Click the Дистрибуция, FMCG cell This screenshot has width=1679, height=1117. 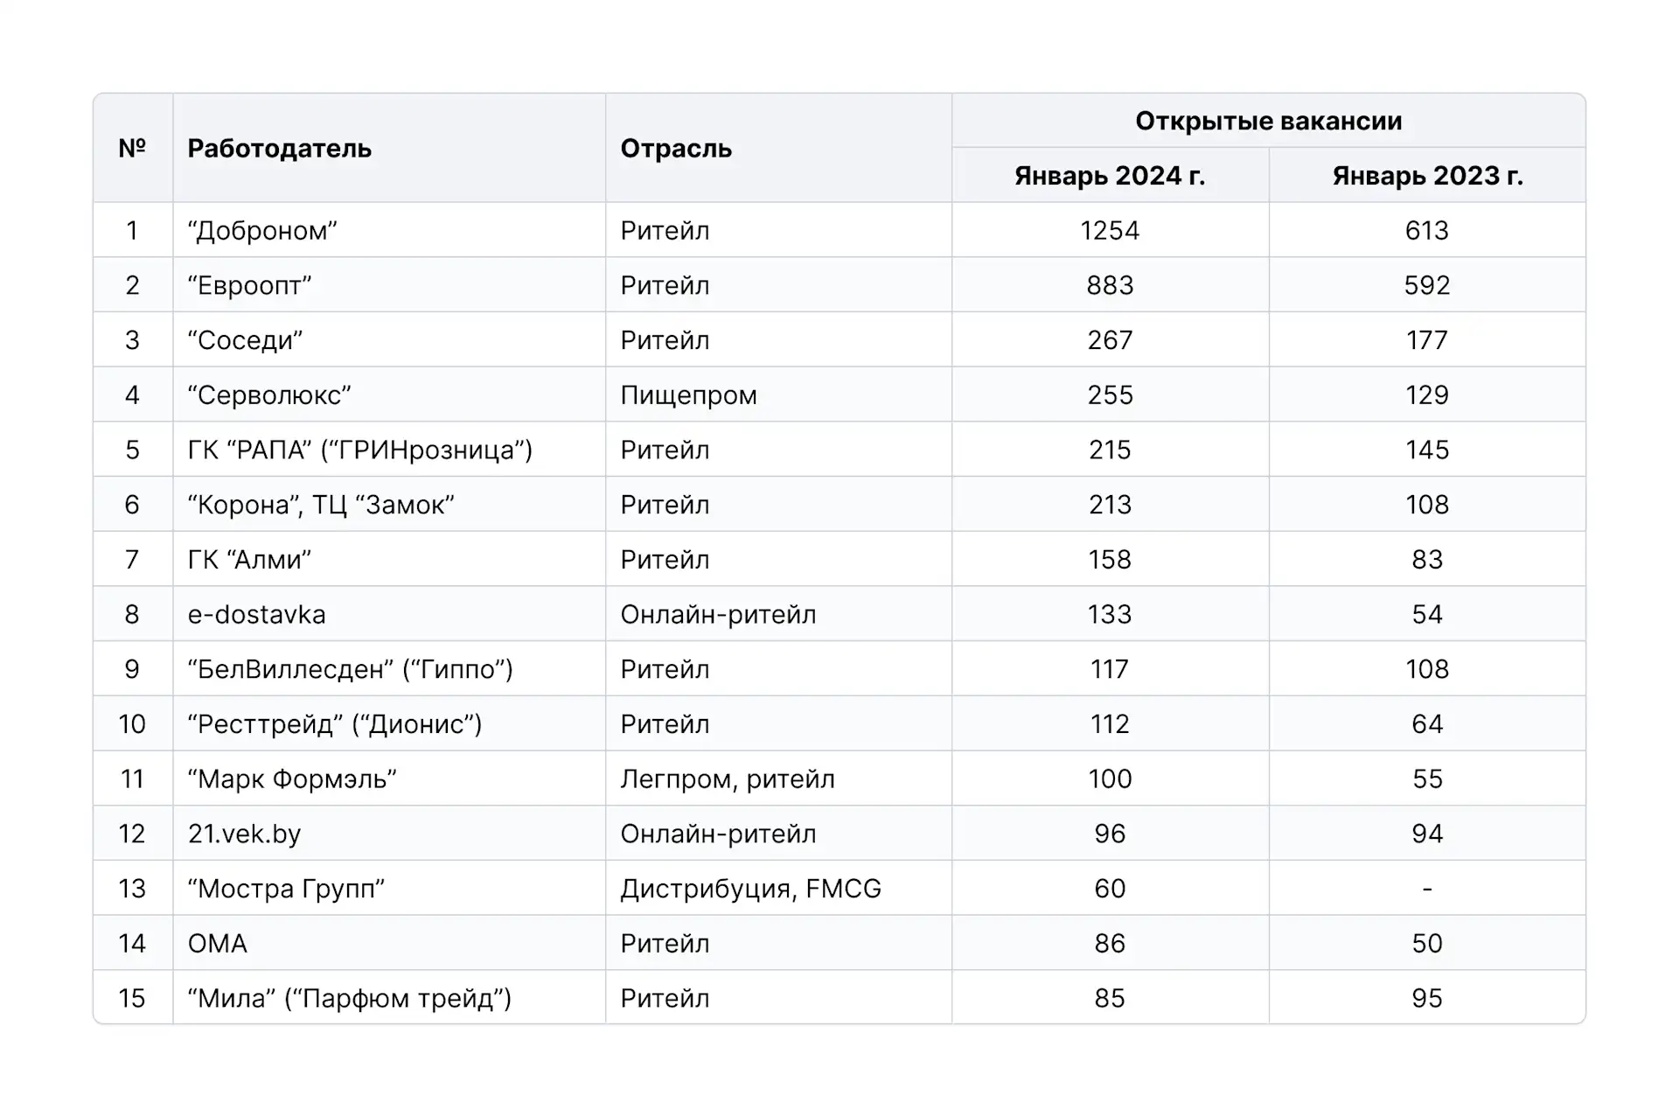click(x=750, y=889)
